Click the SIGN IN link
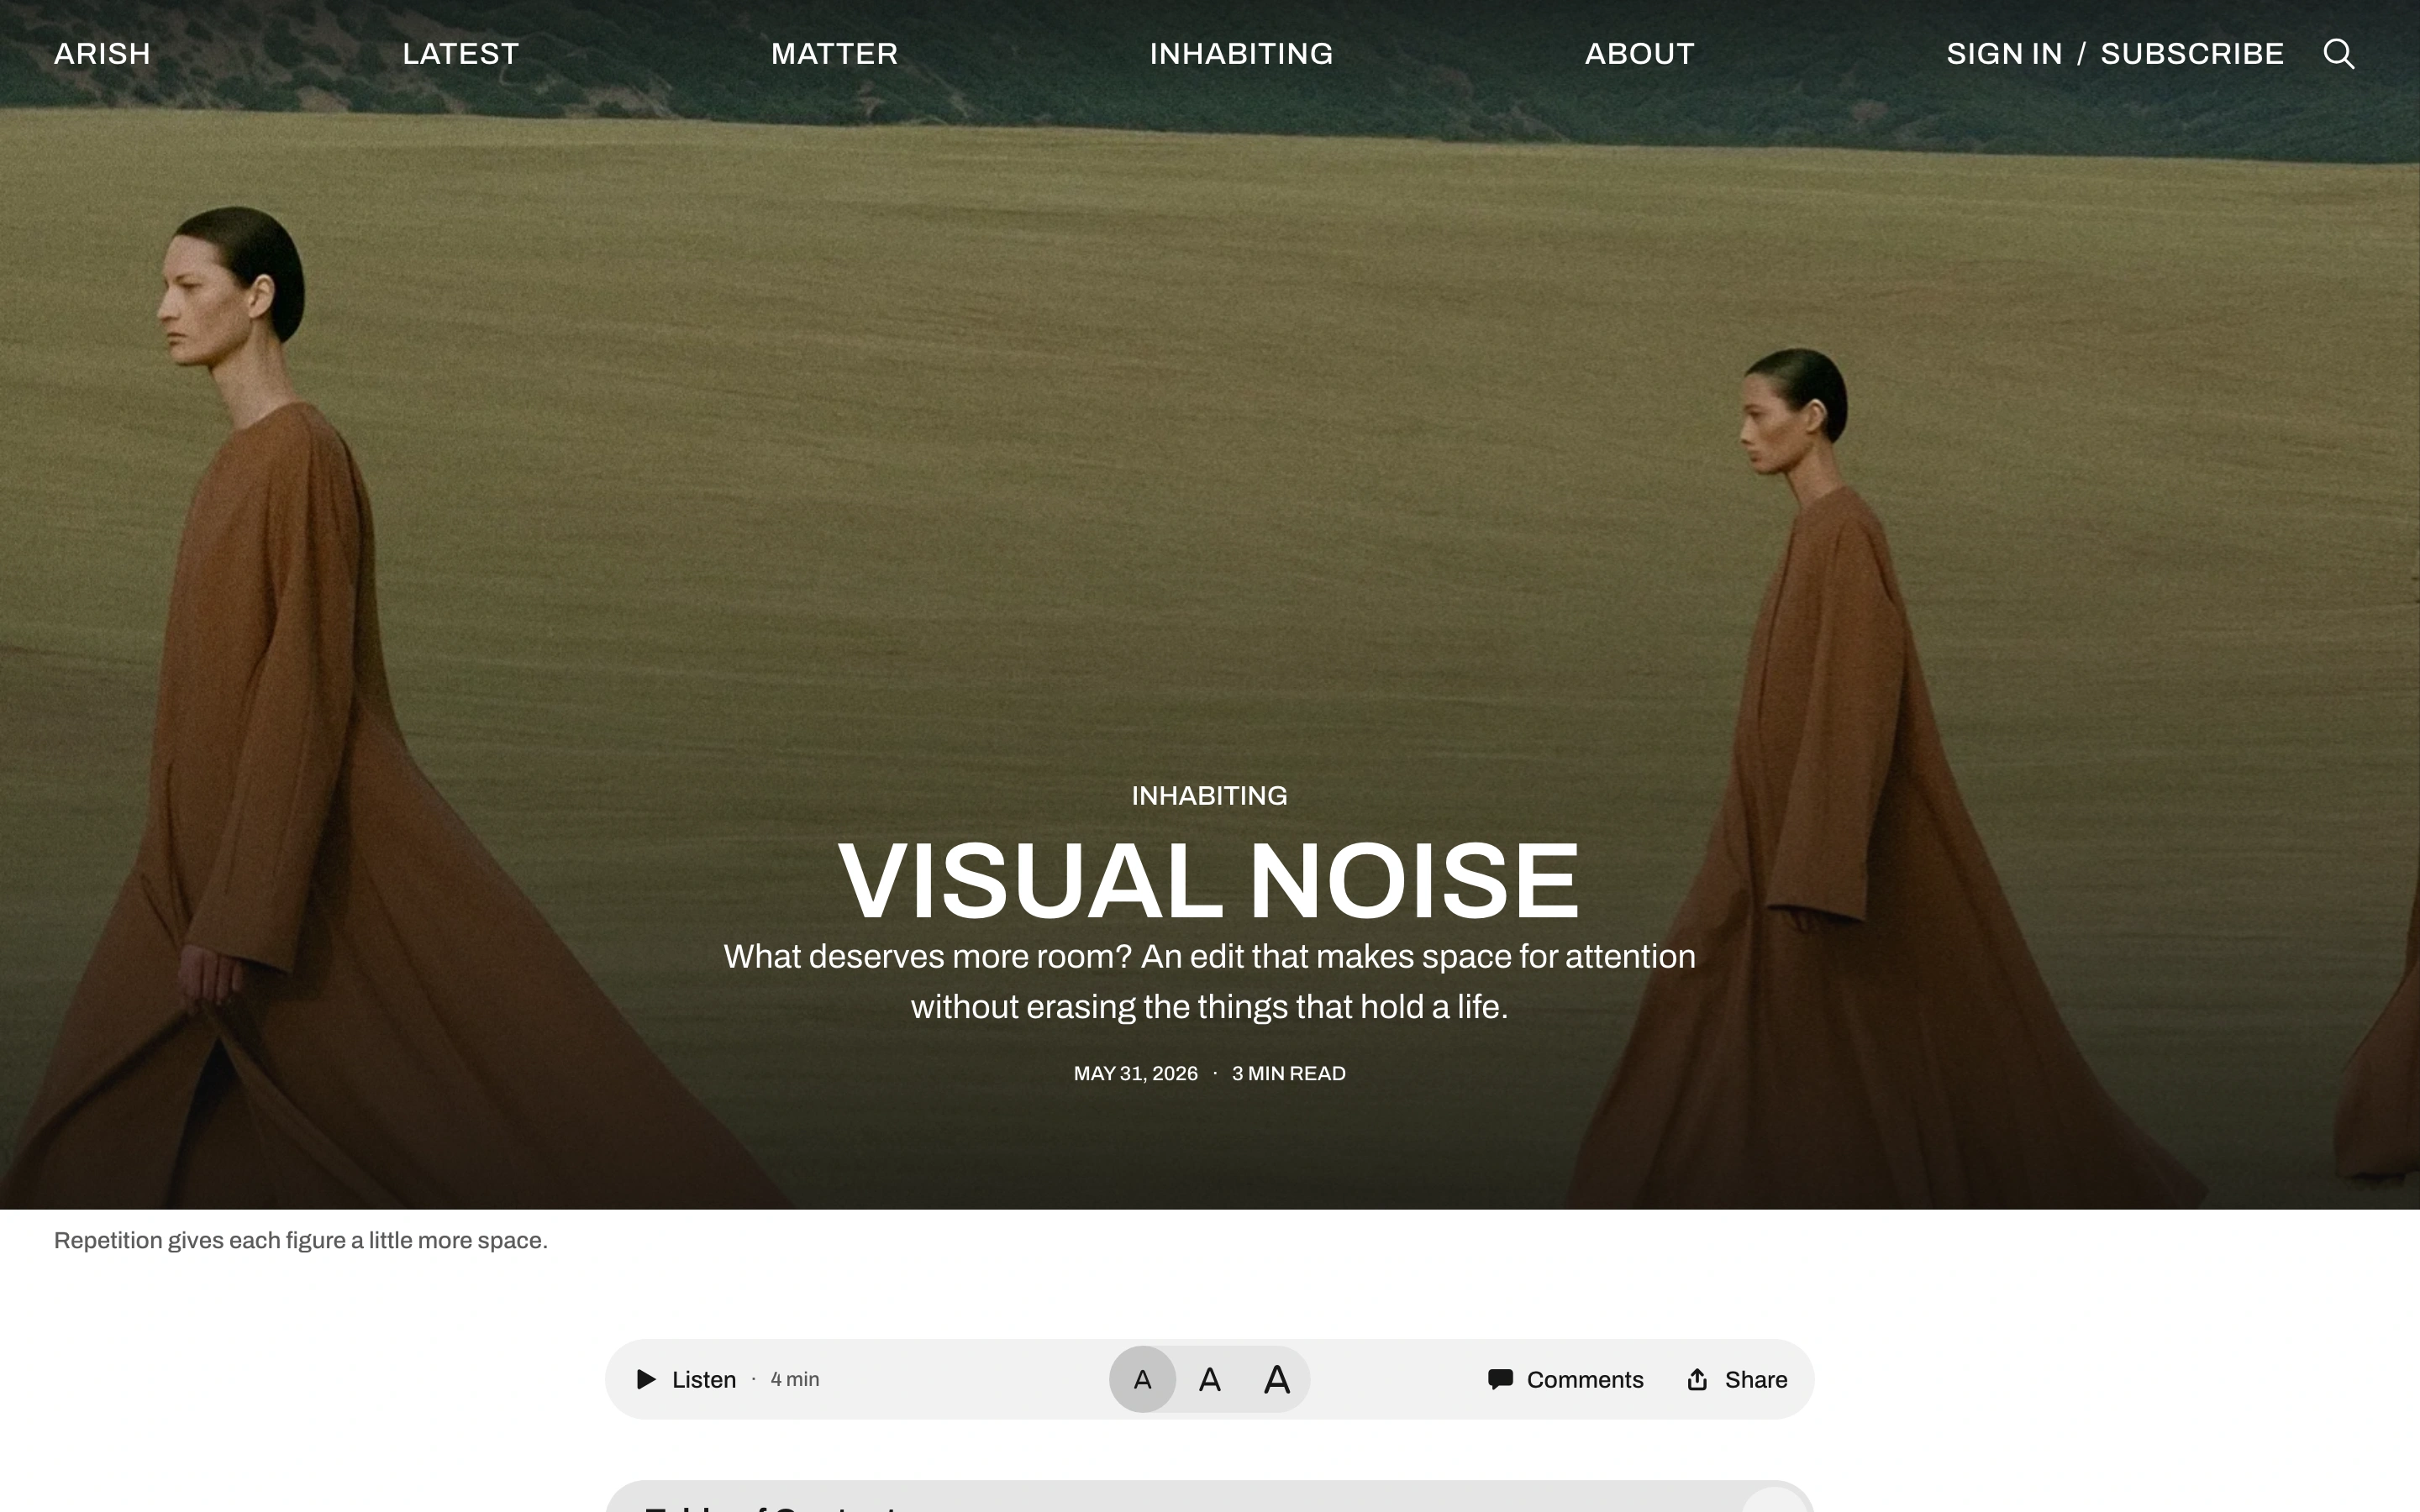The width and height of the screenshot is (2420, 1512). [2004, 54]
